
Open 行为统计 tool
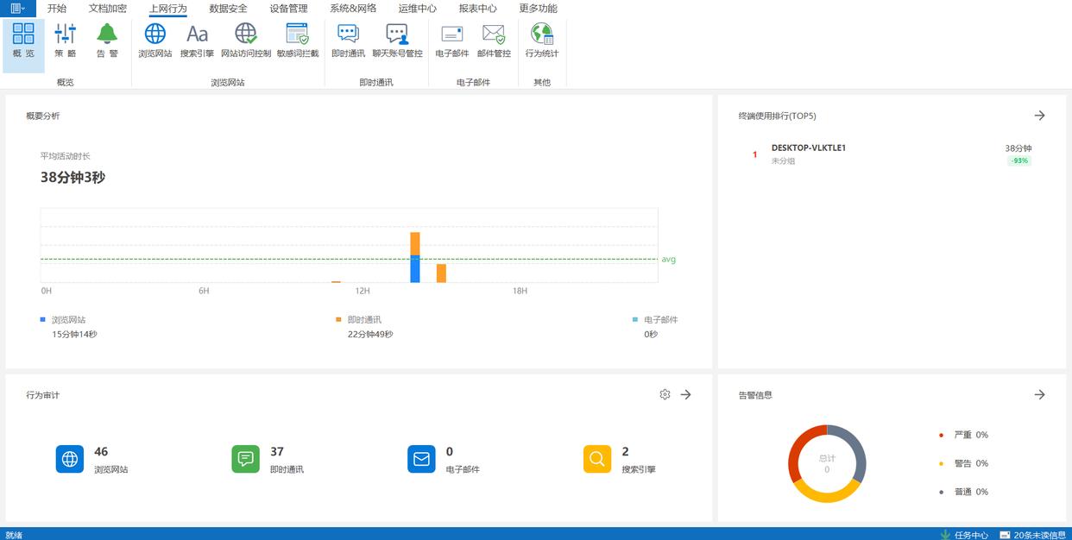(x=542, y=41)
